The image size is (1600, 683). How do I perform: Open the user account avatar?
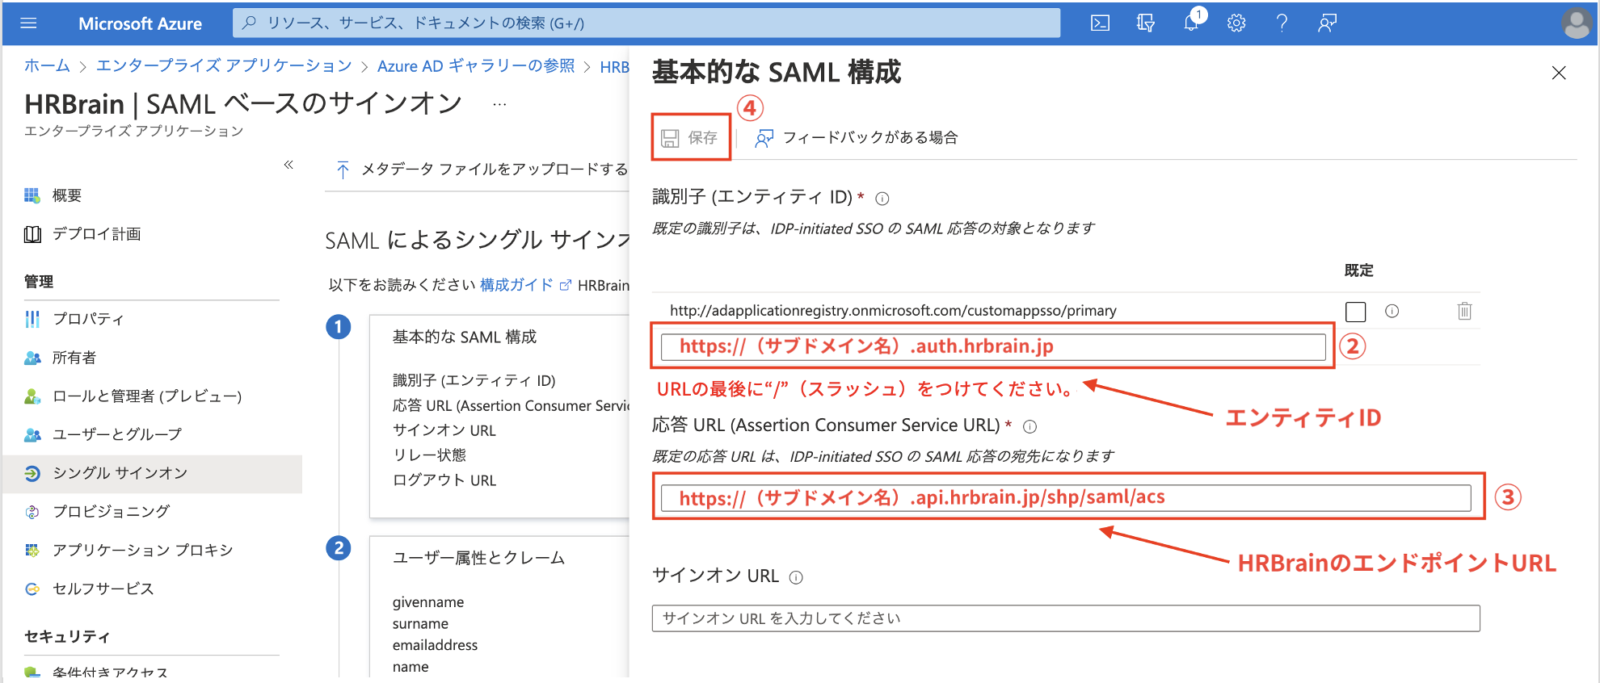[1577, 23]
